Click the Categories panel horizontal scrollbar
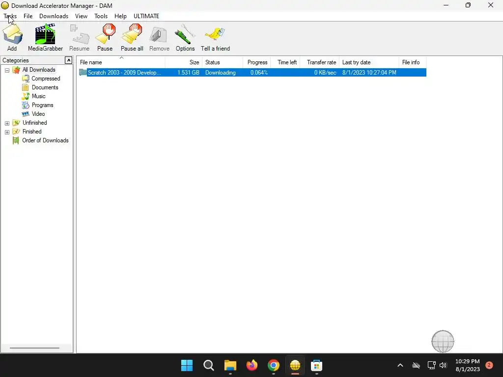 click(x=34, y=348)
